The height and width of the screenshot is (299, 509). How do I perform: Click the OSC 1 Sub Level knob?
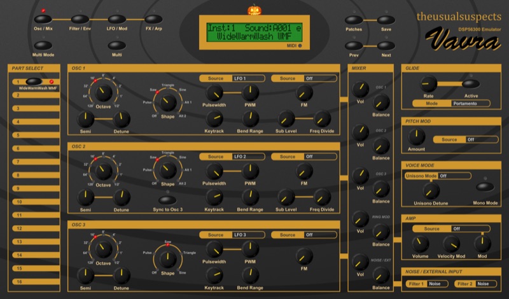pos(286,119)
